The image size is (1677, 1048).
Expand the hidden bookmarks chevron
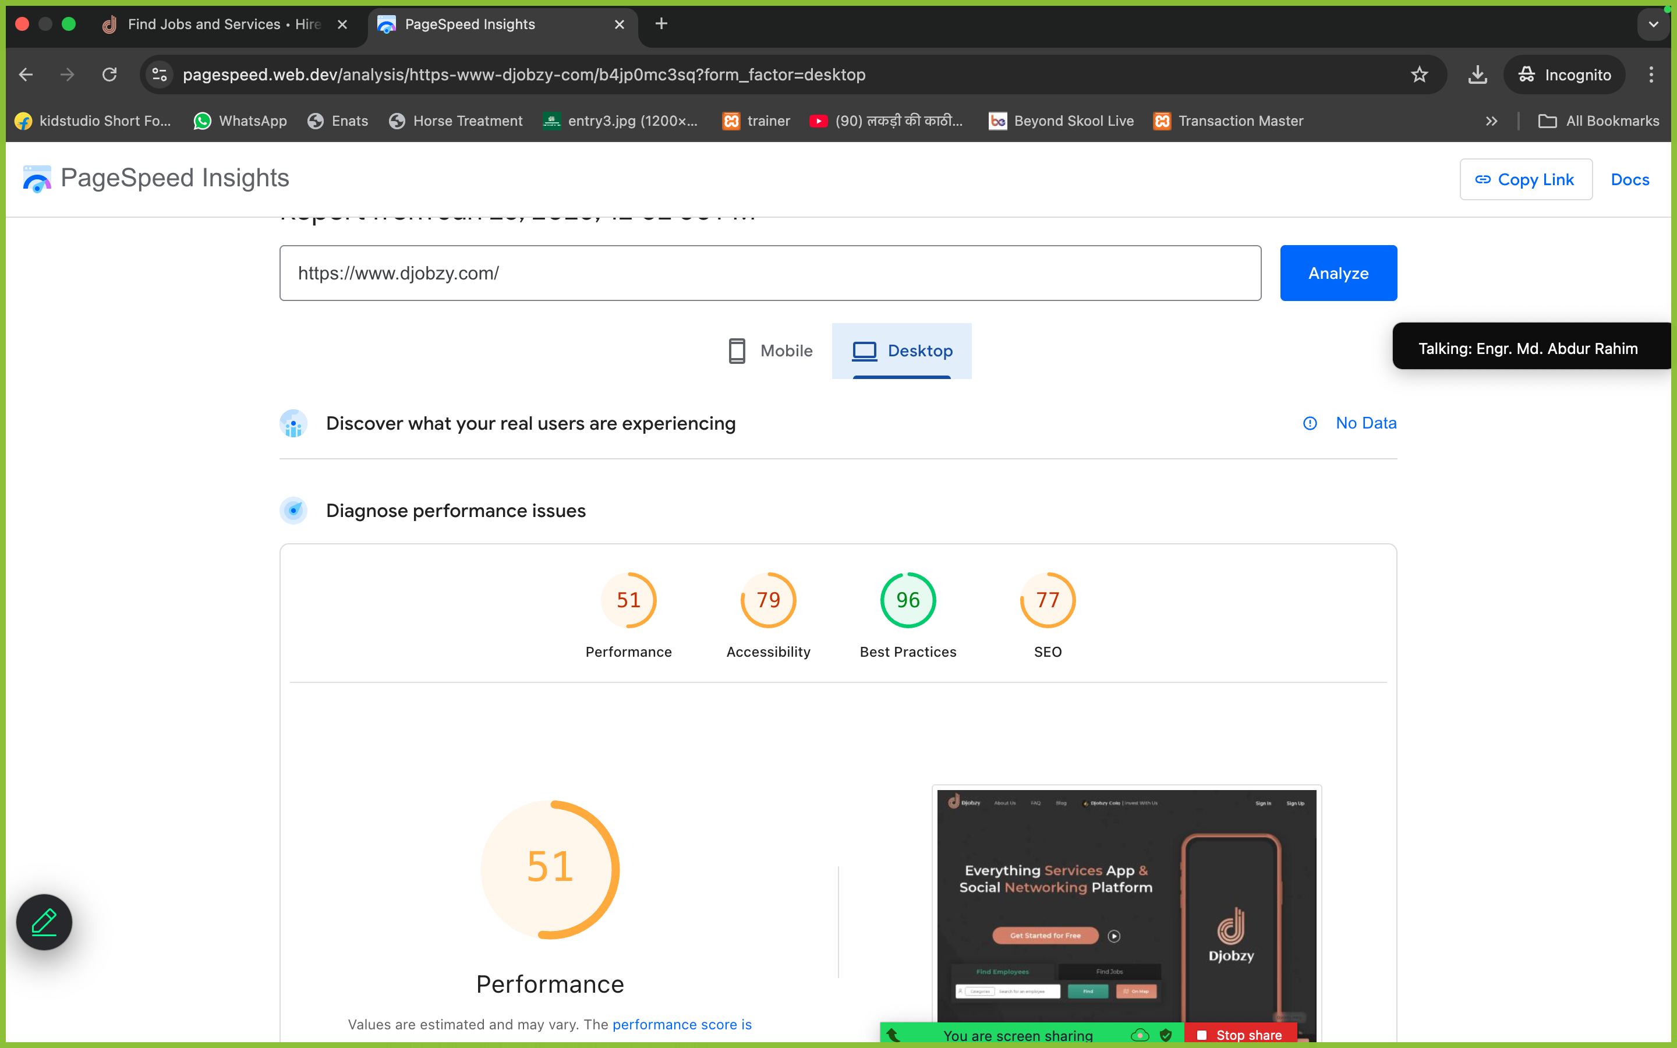(x=1491, y=121)
